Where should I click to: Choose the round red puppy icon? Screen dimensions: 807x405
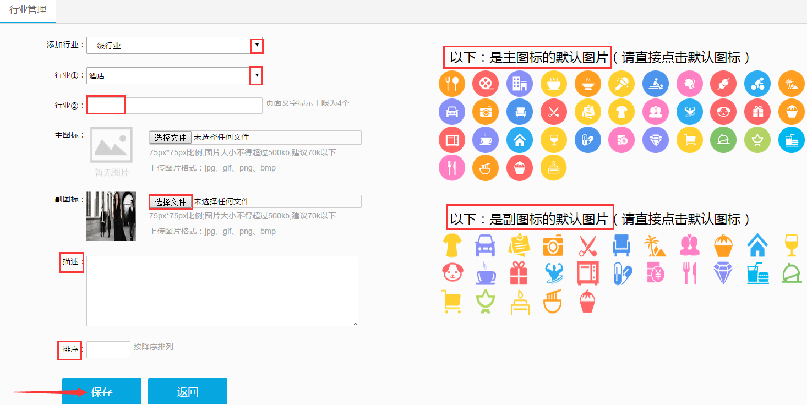(x=723, y=112)
